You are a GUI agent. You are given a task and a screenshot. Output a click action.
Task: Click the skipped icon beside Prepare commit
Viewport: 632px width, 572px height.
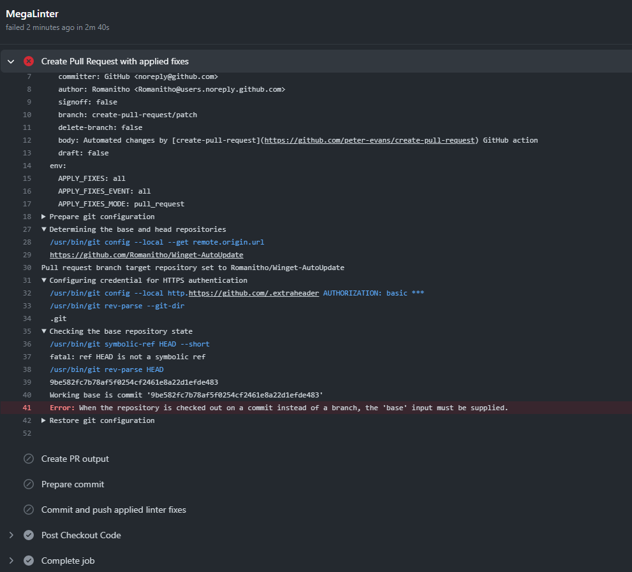click(28, 484)
